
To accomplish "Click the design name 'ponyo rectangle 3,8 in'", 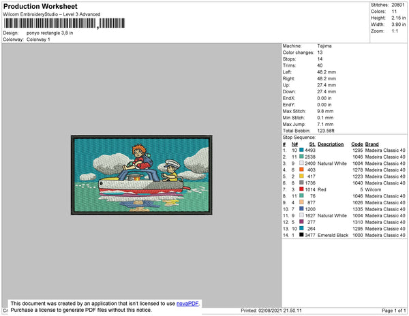I will click(x=50, y=33).
